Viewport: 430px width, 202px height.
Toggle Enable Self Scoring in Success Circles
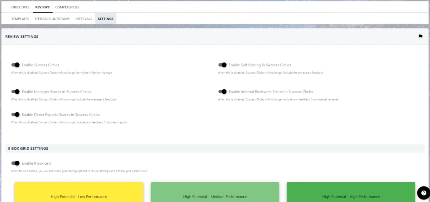(x=223, y=65)
